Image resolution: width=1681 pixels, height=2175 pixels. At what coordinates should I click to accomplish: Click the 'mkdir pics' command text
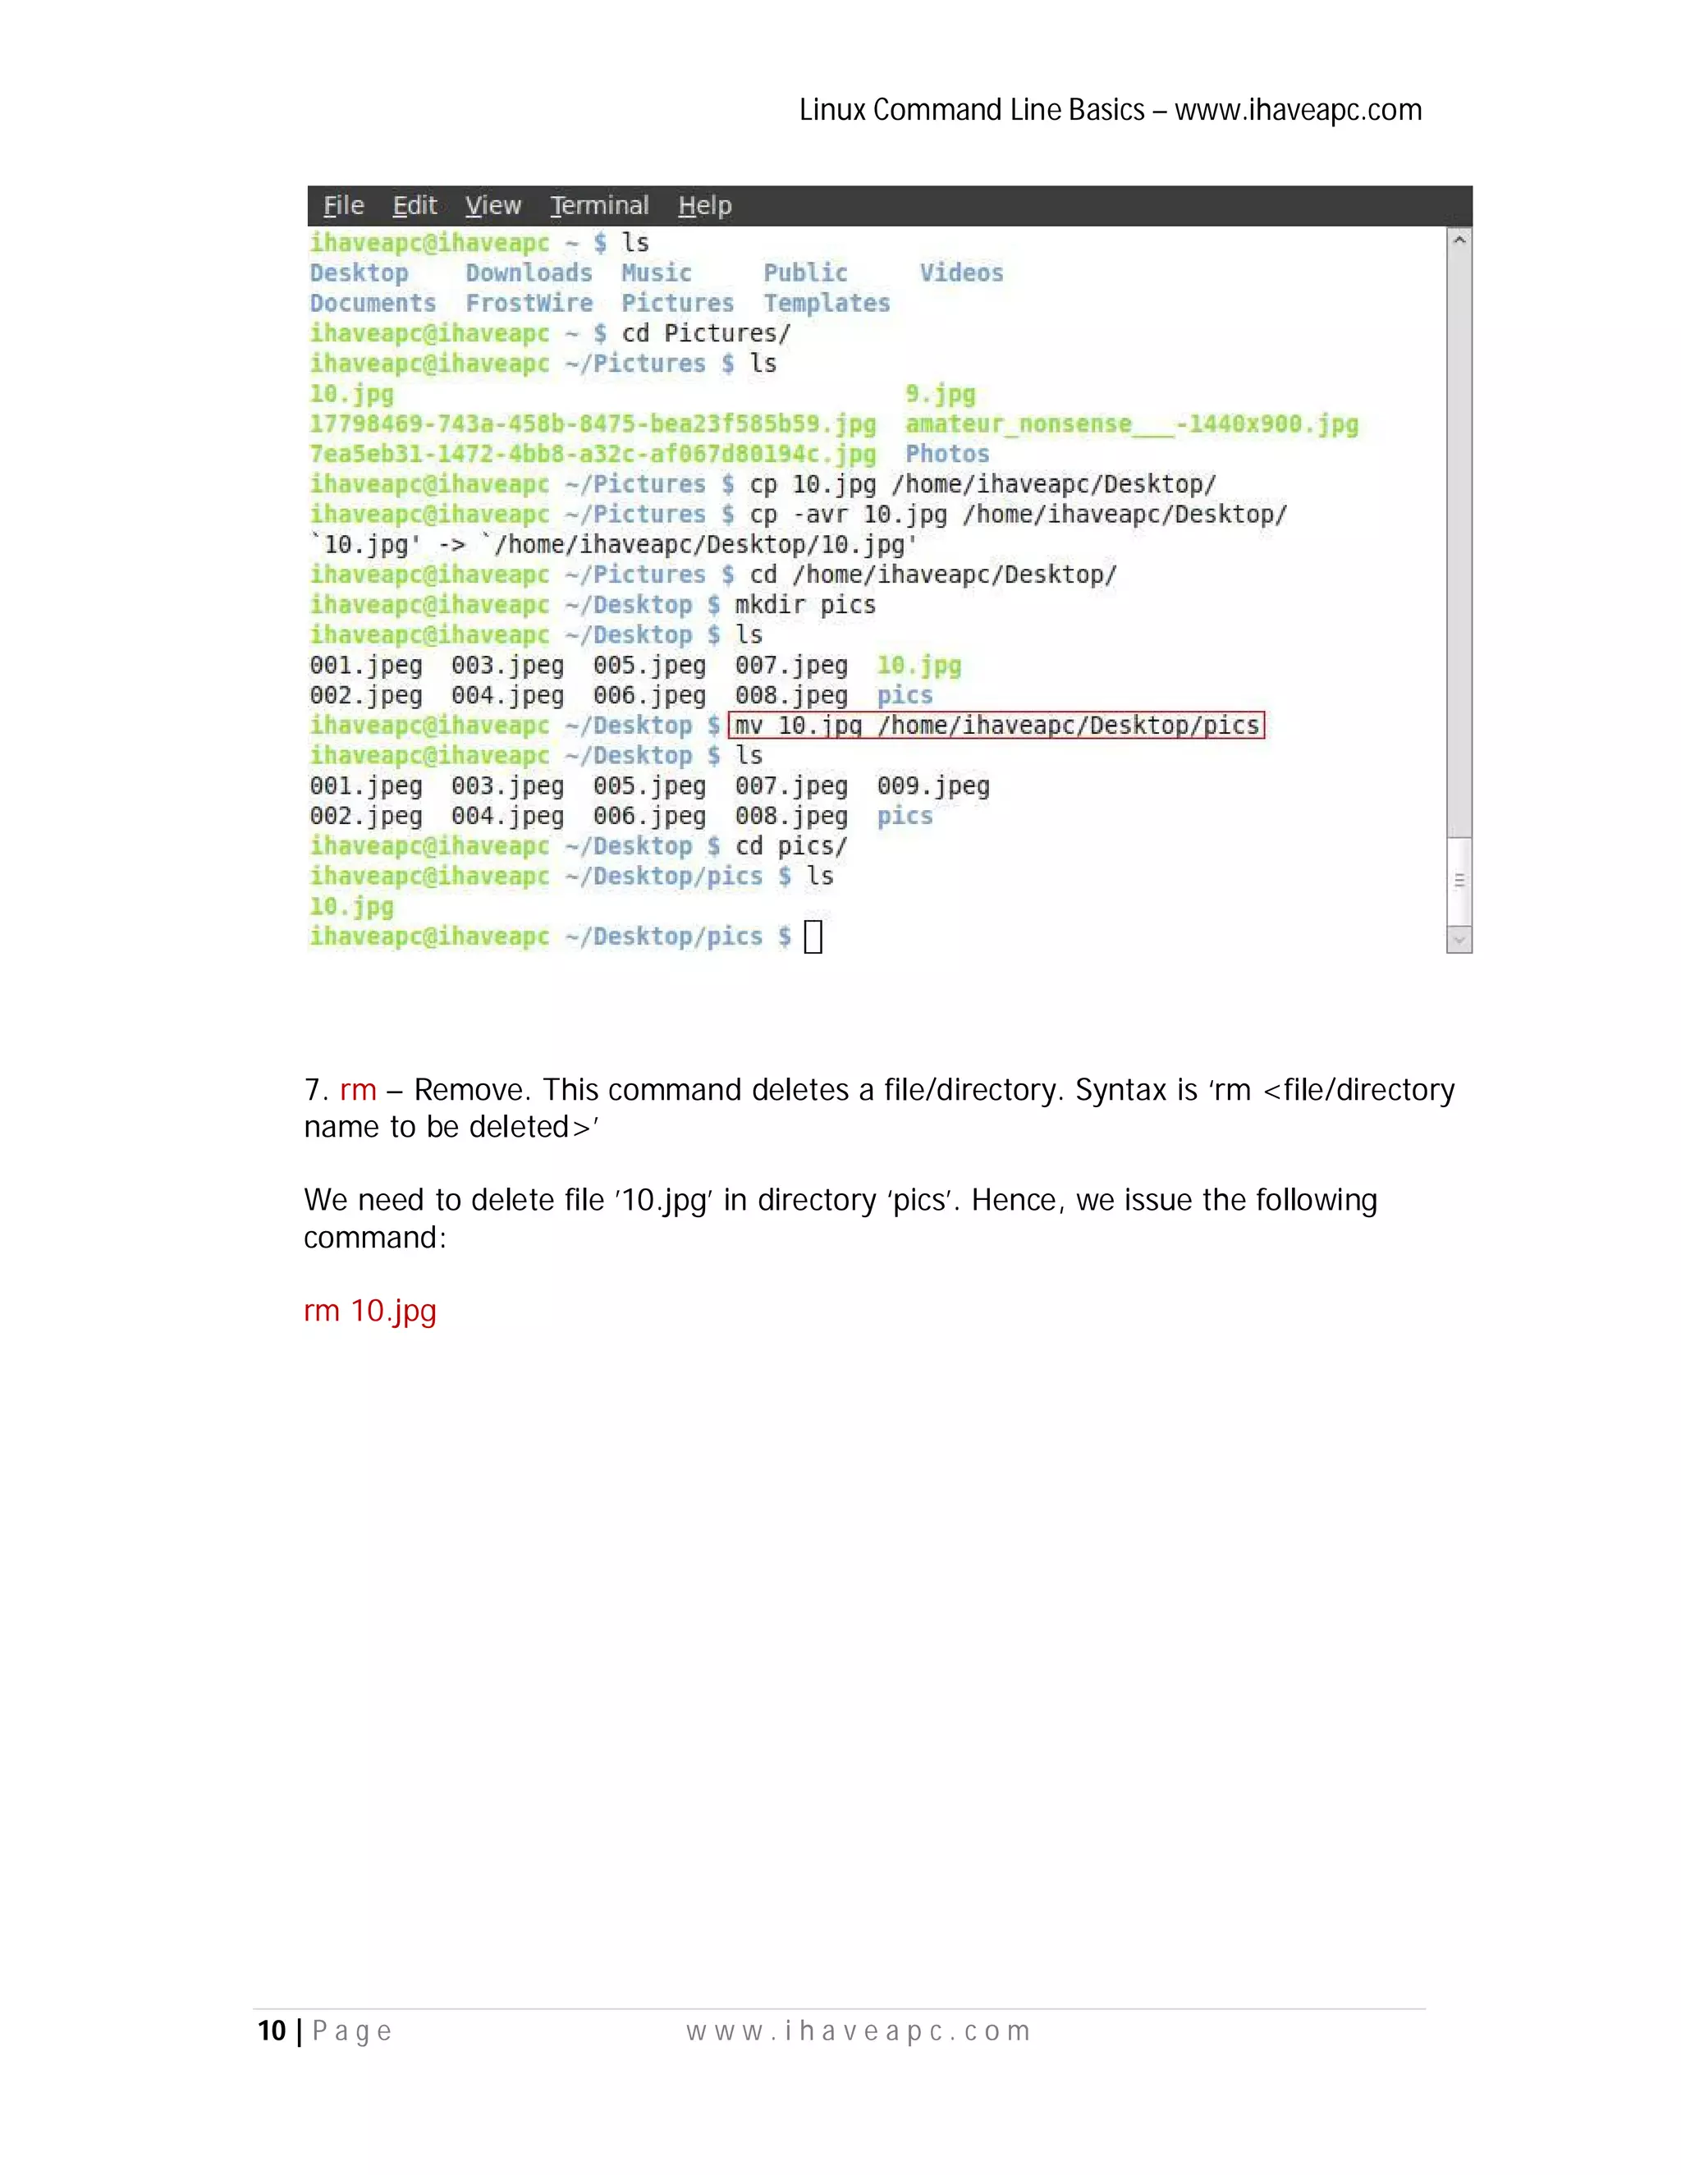coord(804,605)
